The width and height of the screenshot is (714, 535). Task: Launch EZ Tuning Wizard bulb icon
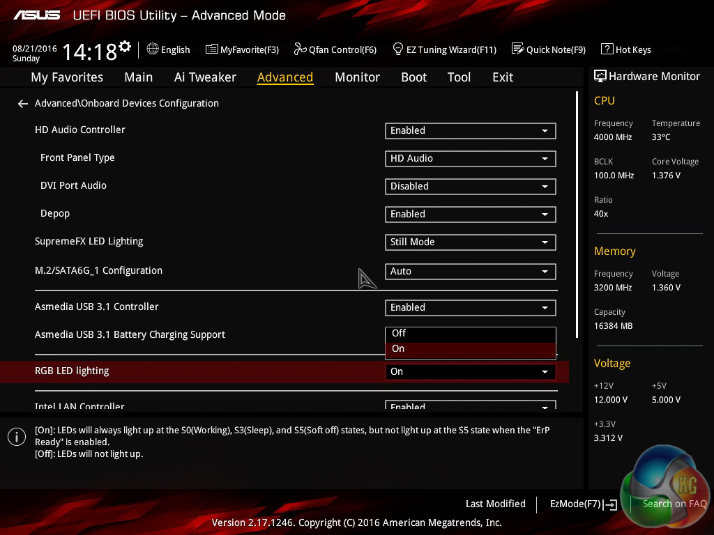click(x=397, y=49)
